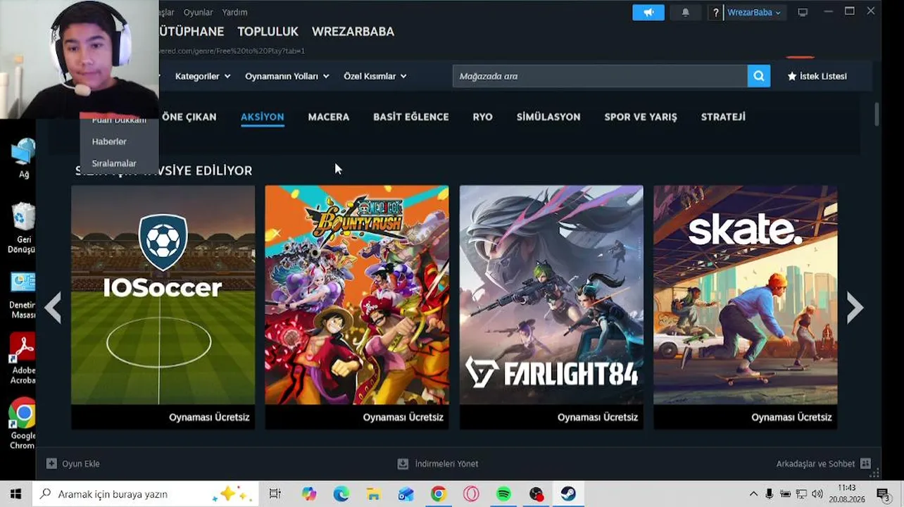The height and width of the screenshot is (507, 904).
Task: Click the question mark help icon
Action: pos(715,13)
